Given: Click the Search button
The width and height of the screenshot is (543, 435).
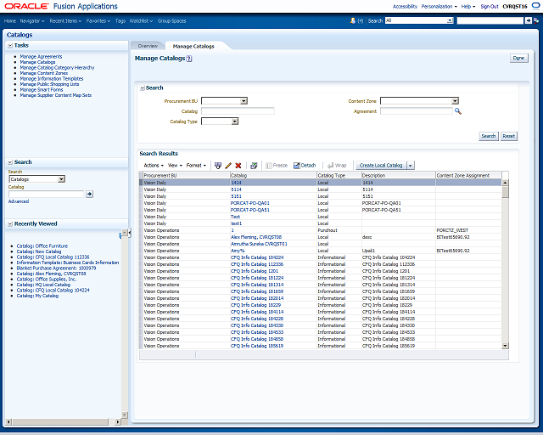Looking at the screenshot, I should click(x=489, y=136).
